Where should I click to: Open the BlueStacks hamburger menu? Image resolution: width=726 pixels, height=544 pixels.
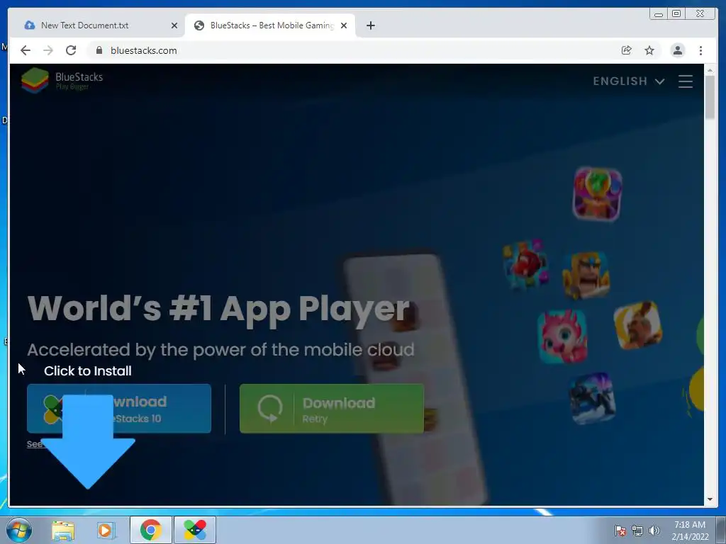[x=686, y=81]
